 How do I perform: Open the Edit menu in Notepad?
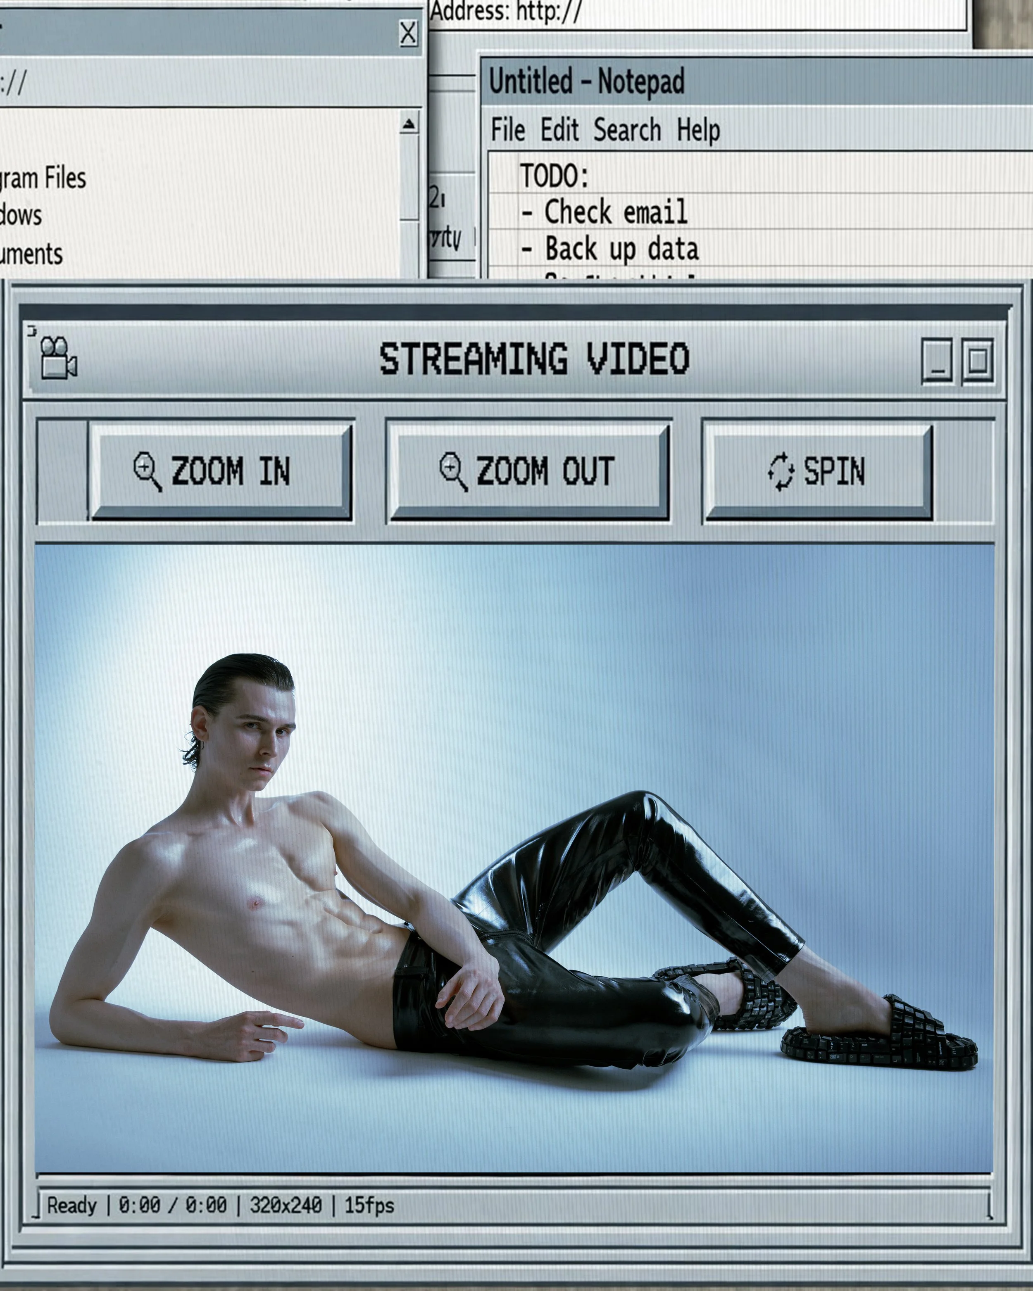560,130
